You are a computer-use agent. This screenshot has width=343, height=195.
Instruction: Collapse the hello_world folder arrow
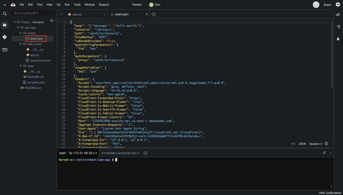point(21,44)
